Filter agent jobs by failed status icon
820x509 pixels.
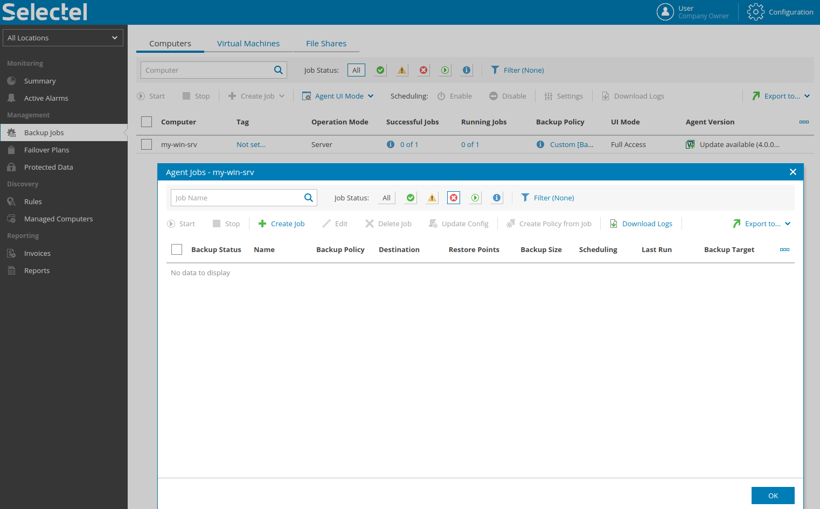click(x=454, y=198)
